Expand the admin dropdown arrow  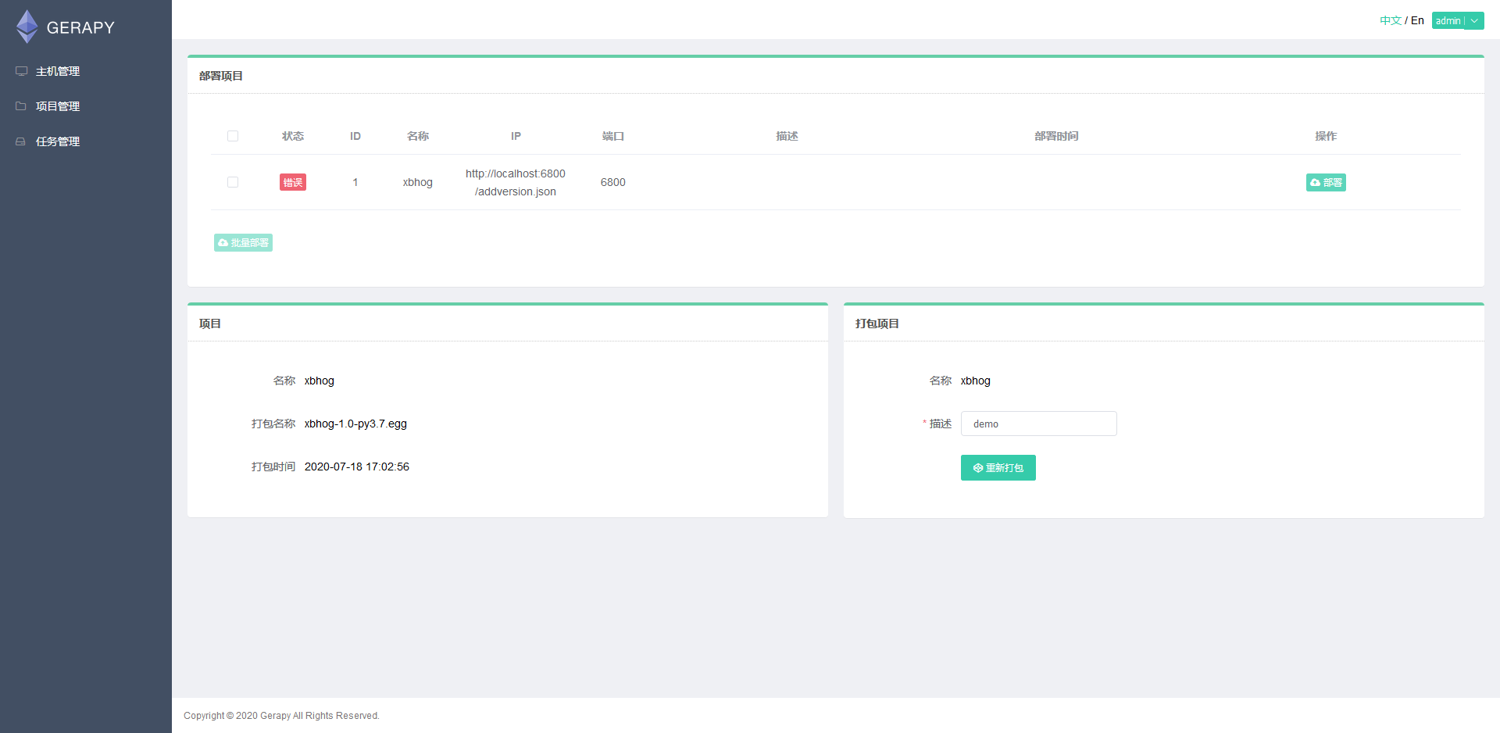click(x=1474, y=21)
